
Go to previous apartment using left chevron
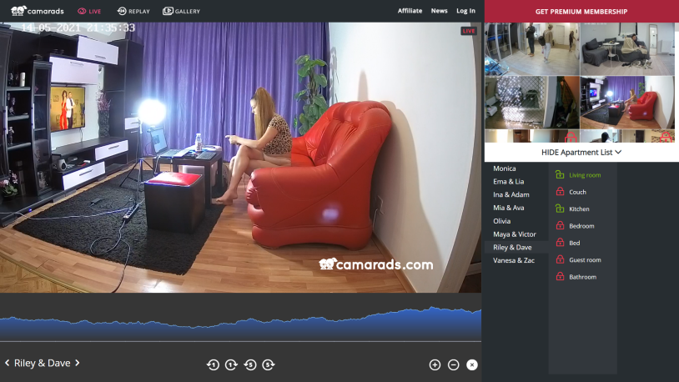(x=8, y=363)
